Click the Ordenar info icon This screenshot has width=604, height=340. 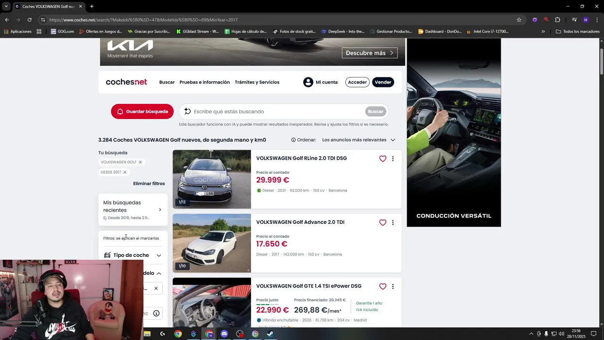(294, 140)
